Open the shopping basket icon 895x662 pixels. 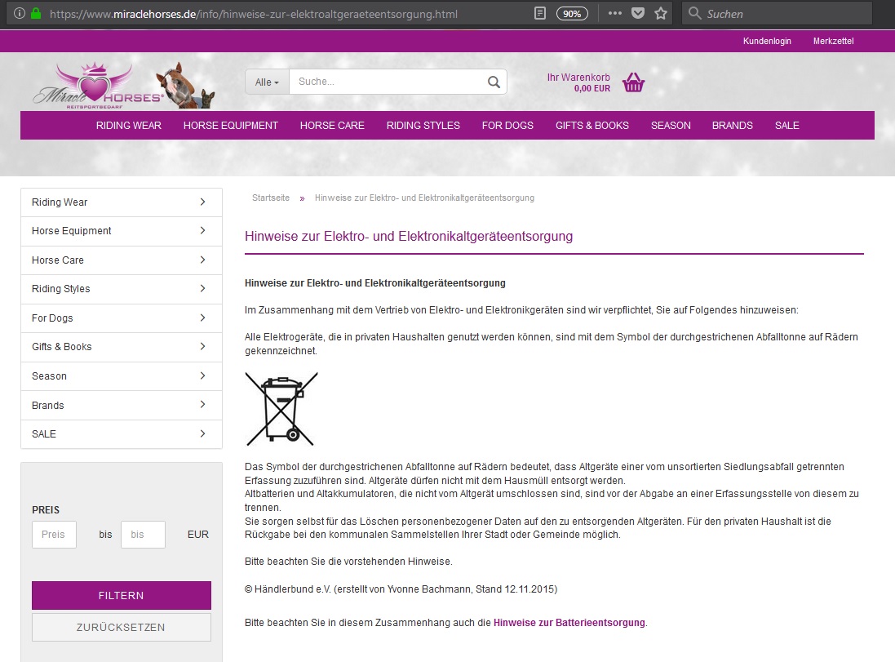633,82
